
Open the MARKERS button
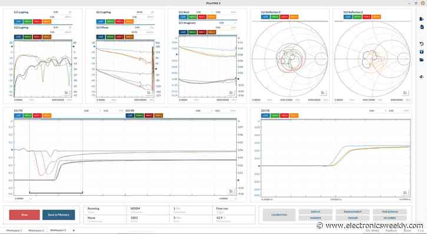[315, 218]
